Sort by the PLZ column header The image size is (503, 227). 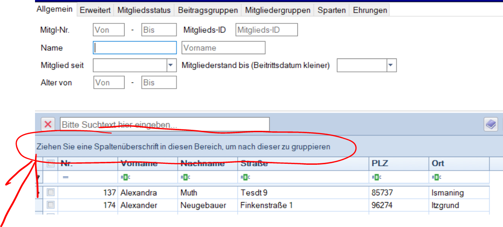point(379,163)
